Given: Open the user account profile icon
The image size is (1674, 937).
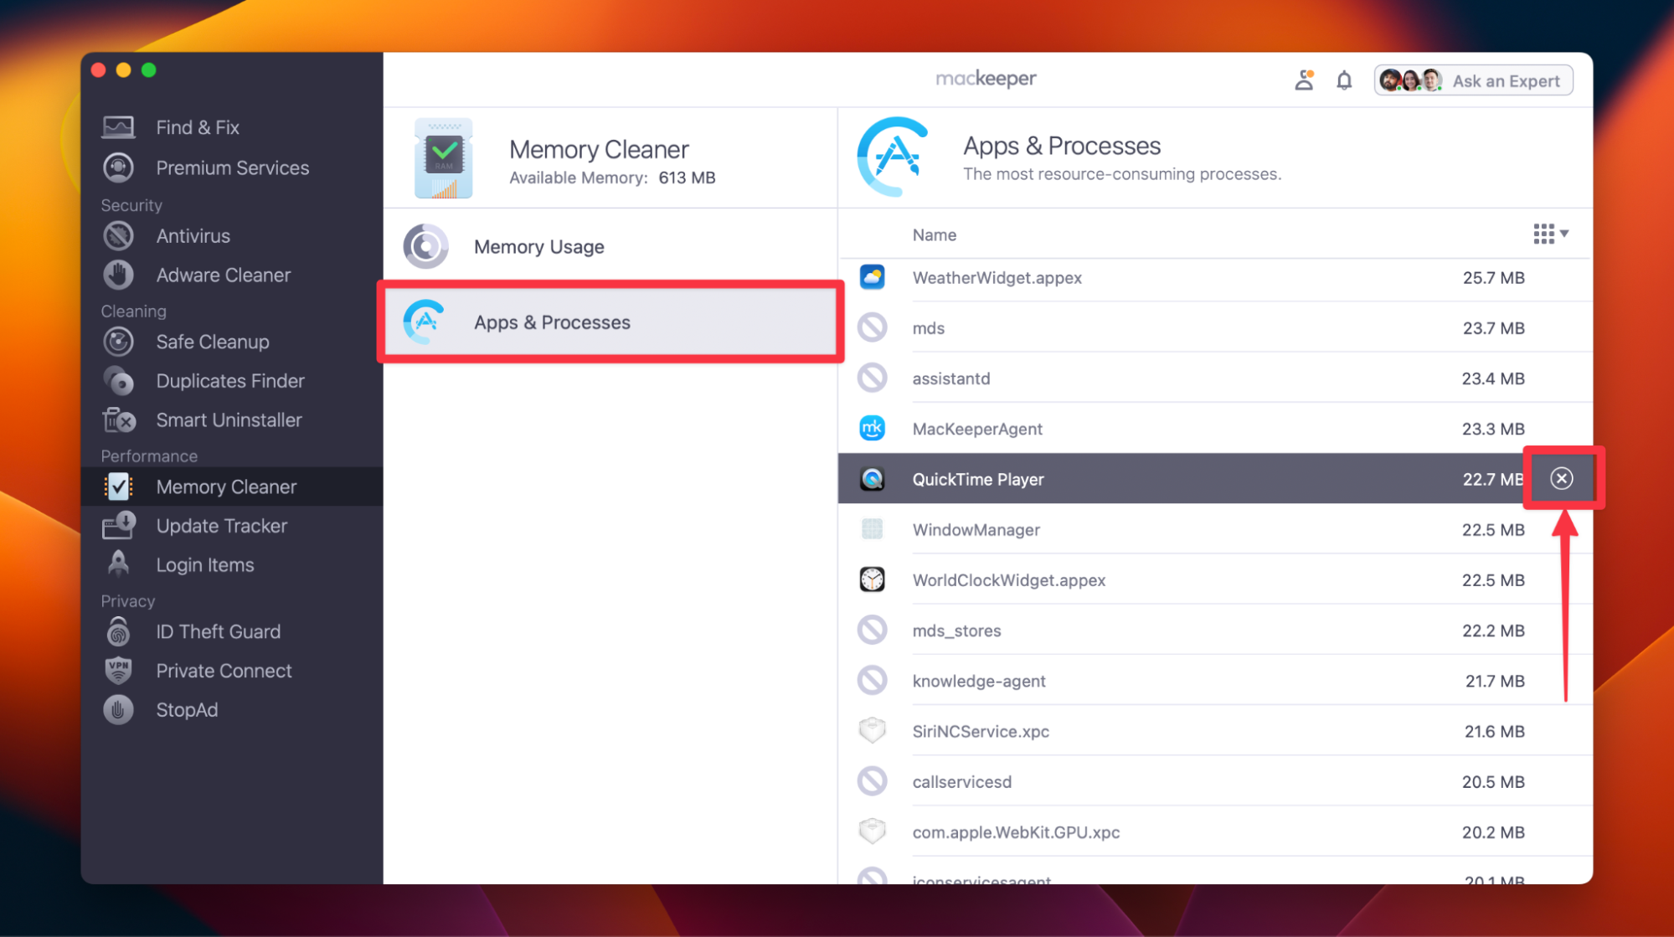Looking at the screenshot, I should point(1303,80).
